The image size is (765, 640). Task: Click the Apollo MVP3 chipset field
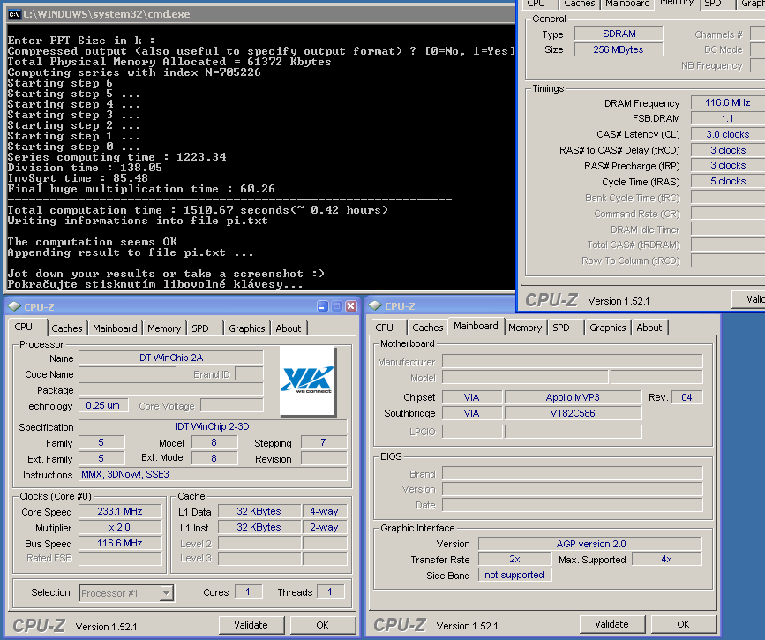click(x=572, y=397)
